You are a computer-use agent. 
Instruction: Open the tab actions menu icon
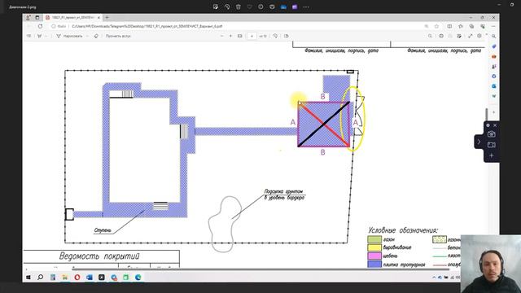[x=37, y=17]
